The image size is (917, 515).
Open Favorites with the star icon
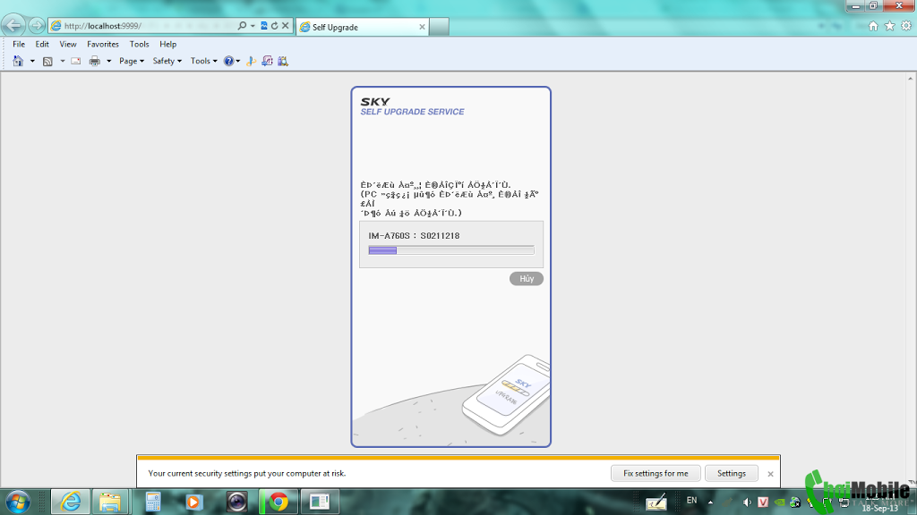point(889,26)
